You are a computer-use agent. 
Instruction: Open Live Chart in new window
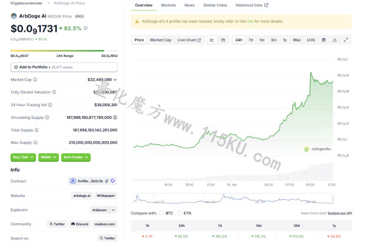pos(189,40)
